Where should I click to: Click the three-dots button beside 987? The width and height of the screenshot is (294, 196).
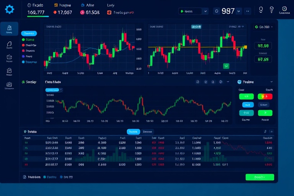pos(248,11)
